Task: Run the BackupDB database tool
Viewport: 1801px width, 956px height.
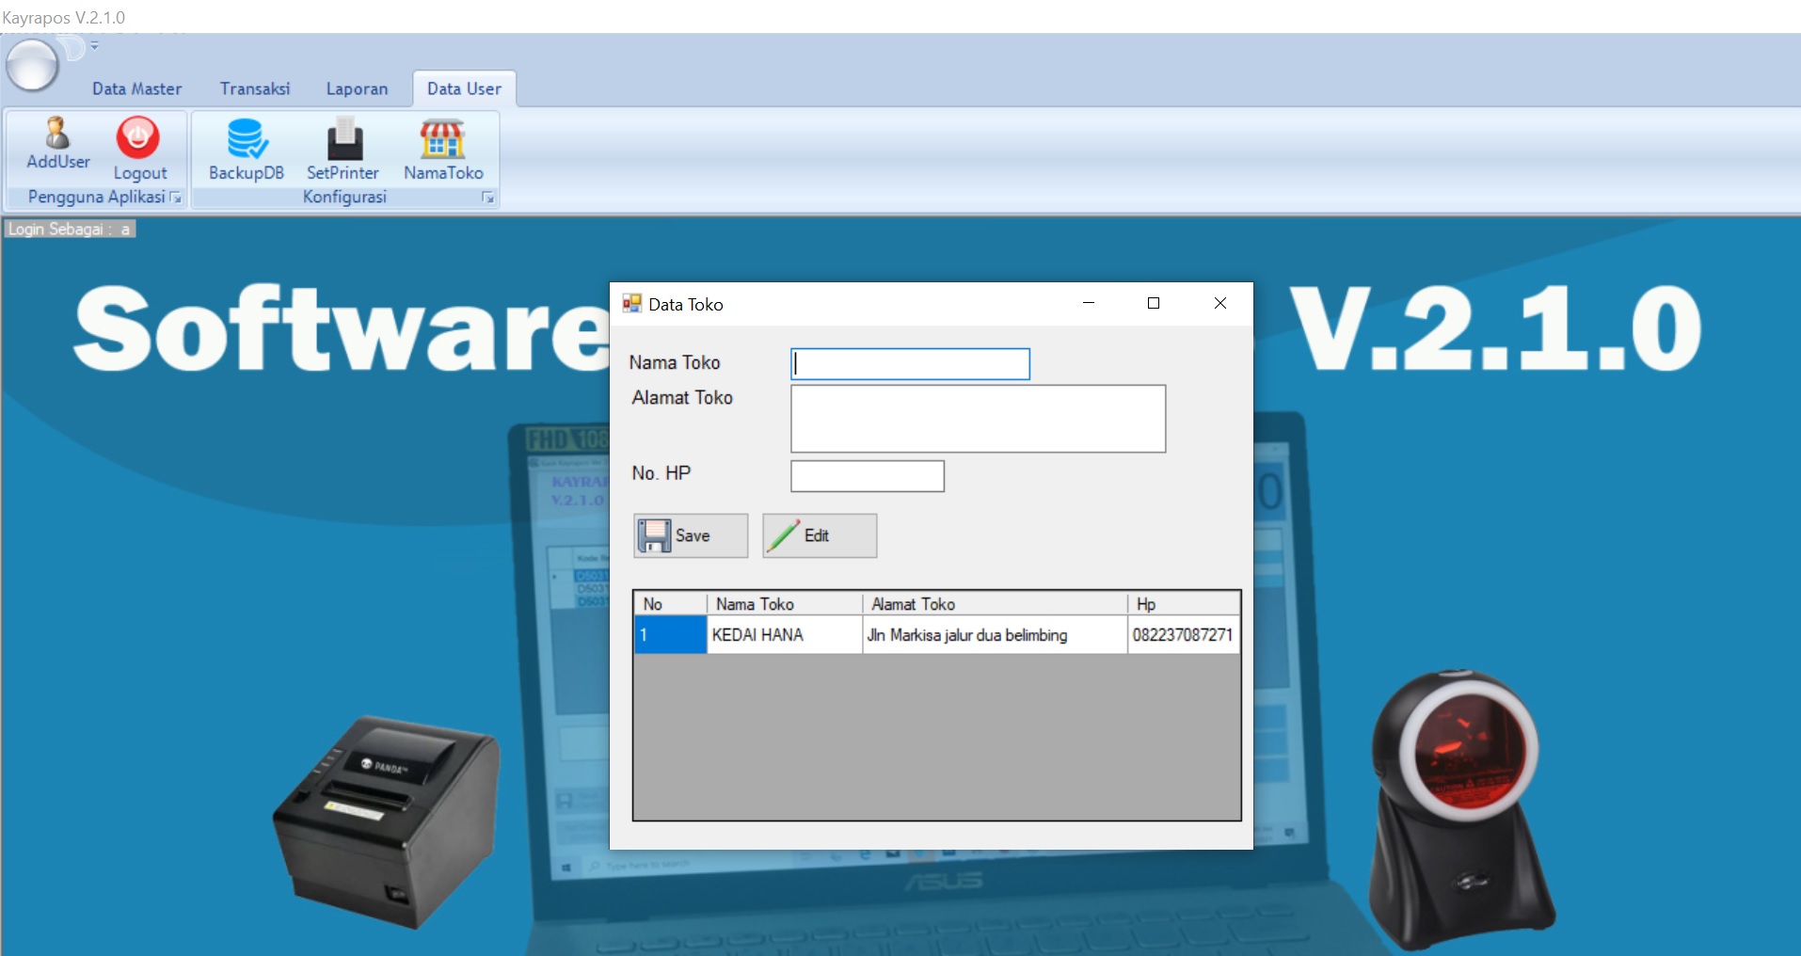Action: pyautogui.click(x=247, y=149)
